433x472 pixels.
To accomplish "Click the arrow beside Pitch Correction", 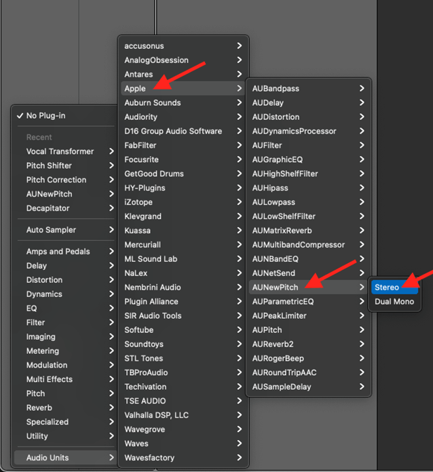I will (111, 180).
